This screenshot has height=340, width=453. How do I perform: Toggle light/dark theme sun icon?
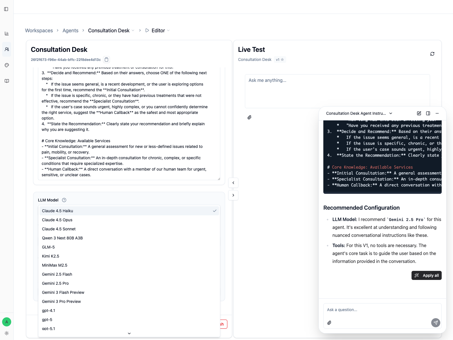click(x=7, y=333)
